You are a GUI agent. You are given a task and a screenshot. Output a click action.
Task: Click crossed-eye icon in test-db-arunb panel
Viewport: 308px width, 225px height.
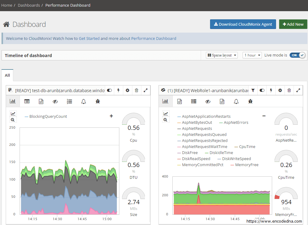(x=55, y=101)
